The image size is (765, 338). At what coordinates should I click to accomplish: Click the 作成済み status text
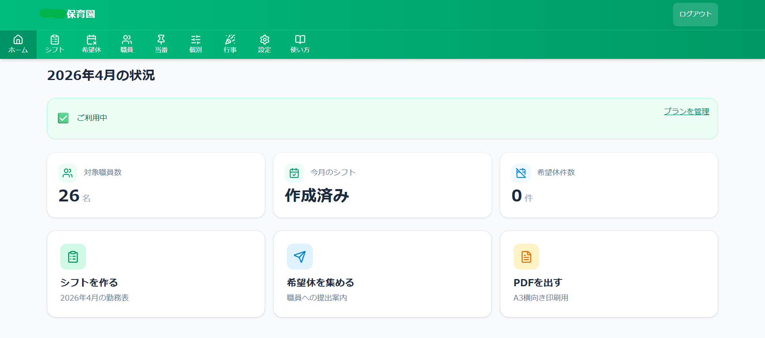point(317,195)
